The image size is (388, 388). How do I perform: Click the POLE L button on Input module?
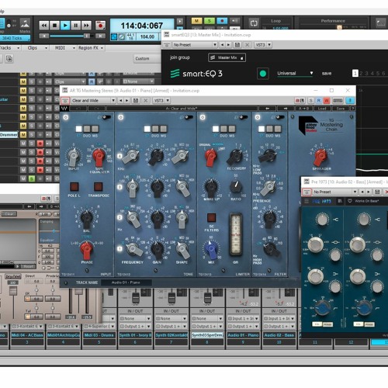74,186
